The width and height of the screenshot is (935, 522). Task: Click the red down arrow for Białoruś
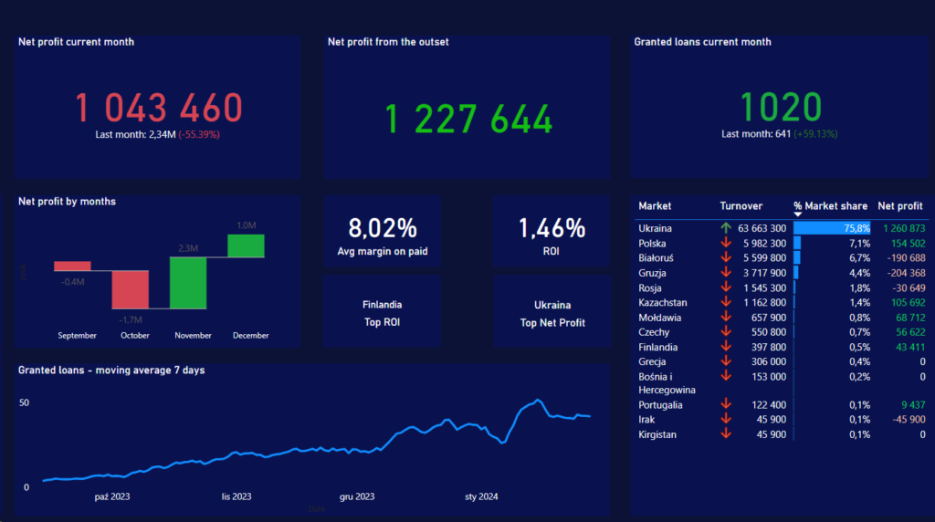point(726,258)
